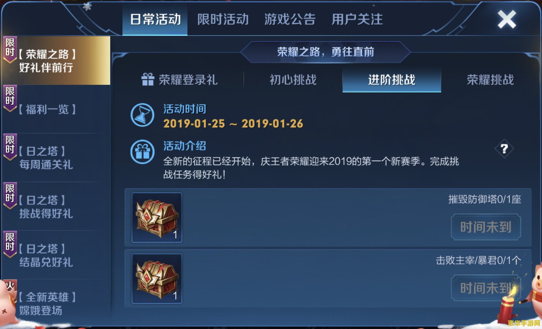This screenshot has width=542, height=329.
Task: Switch to 限时活动 tab
Action: 223,19
